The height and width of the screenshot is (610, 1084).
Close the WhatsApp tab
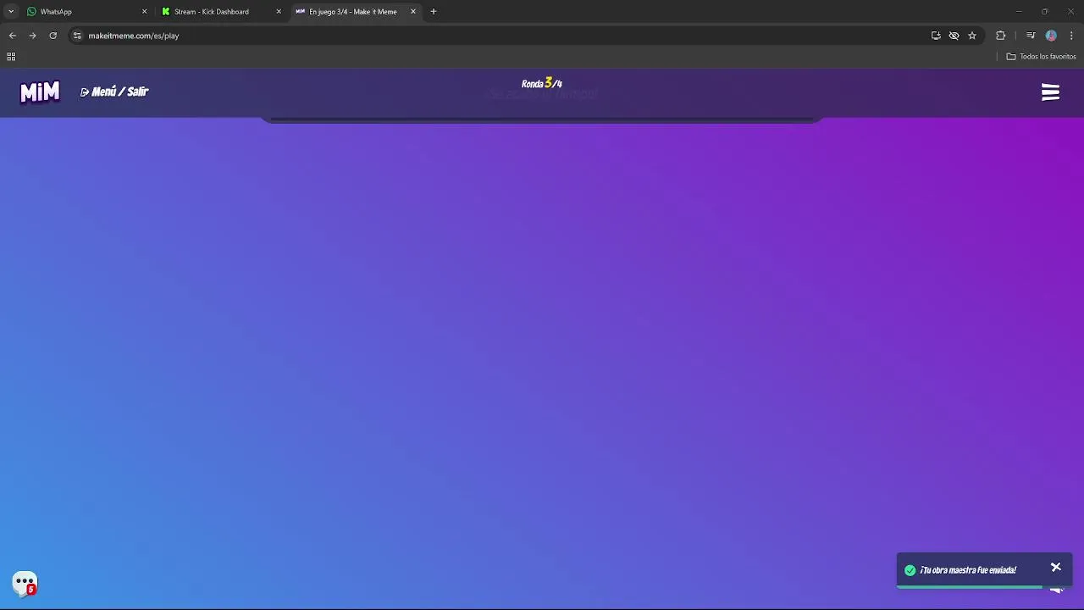[x=144, y=12]
